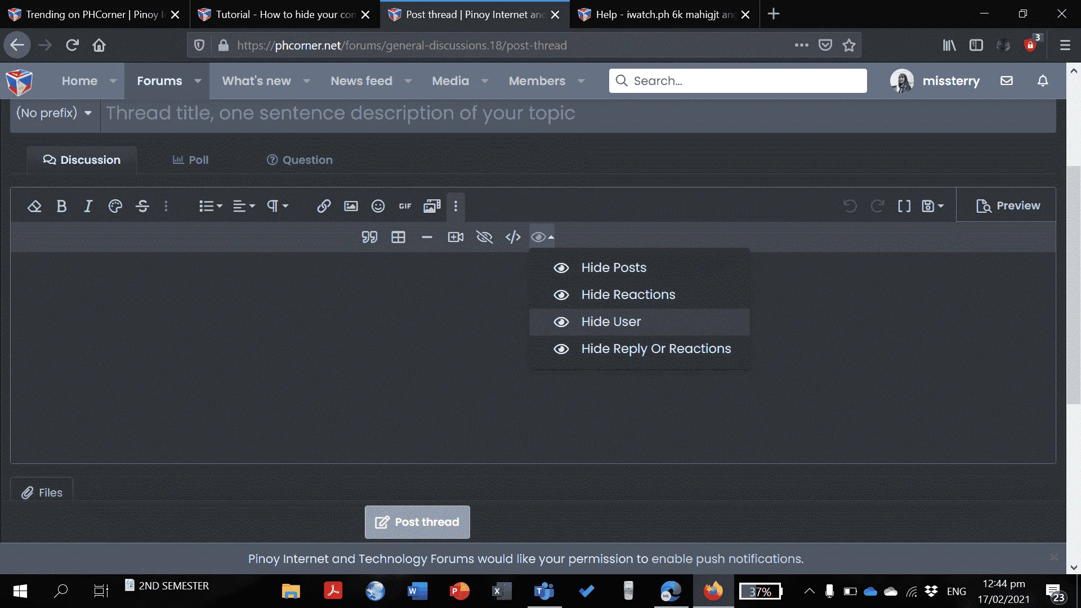Toggle BB code mode brackets

tap(904, 206)
